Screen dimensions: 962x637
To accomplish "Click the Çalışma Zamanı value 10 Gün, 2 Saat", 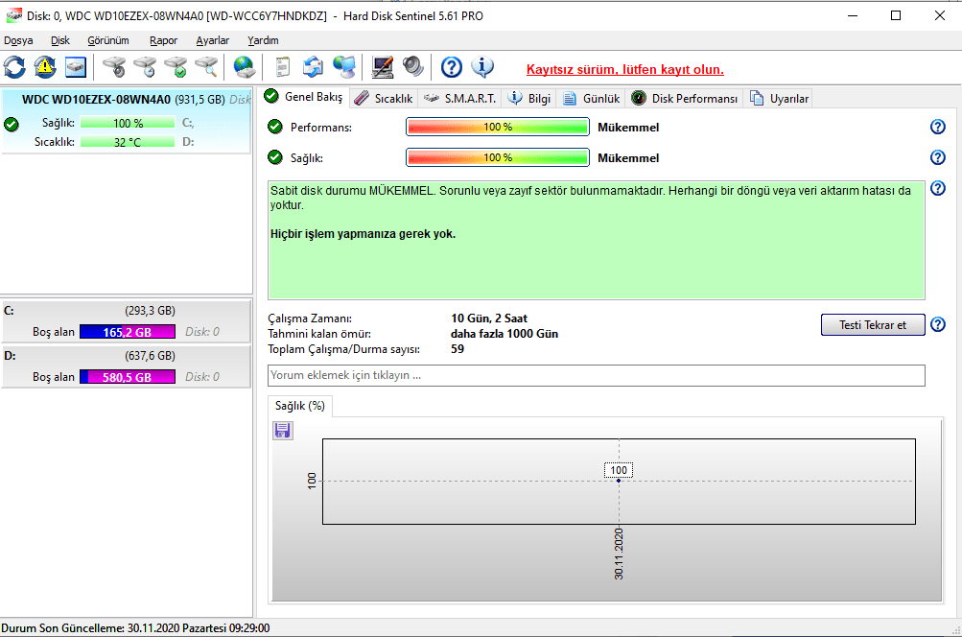I will coord(489,318).
